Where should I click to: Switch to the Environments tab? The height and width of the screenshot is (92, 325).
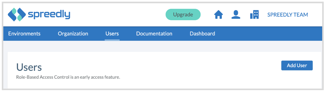24,33
